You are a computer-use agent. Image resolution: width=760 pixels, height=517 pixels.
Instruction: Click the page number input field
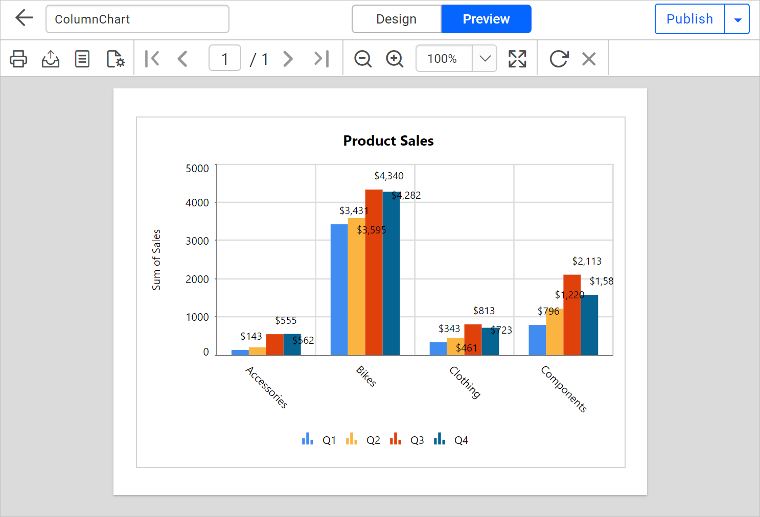[224, 58]
